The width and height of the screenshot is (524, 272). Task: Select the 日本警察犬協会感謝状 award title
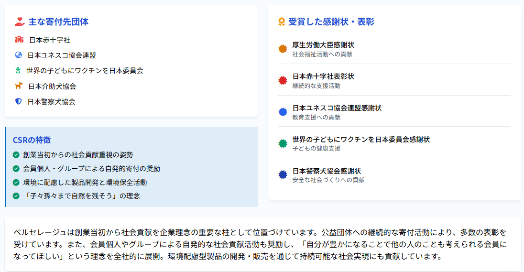[327, 171]
